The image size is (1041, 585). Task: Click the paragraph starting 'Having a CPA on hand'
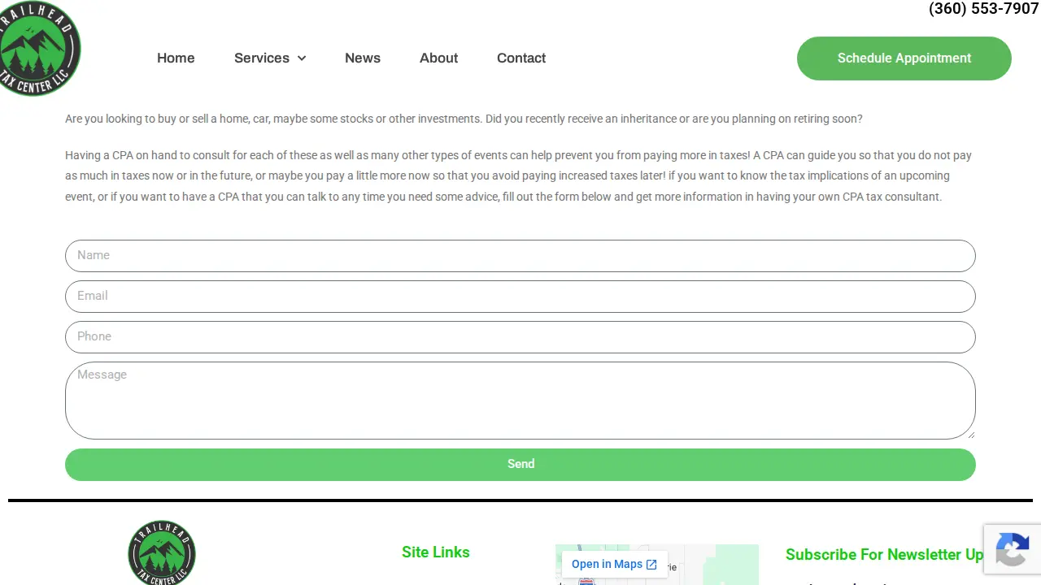[x=519, y=175]
